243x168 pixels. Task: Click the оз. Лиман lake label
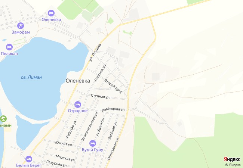31,77
